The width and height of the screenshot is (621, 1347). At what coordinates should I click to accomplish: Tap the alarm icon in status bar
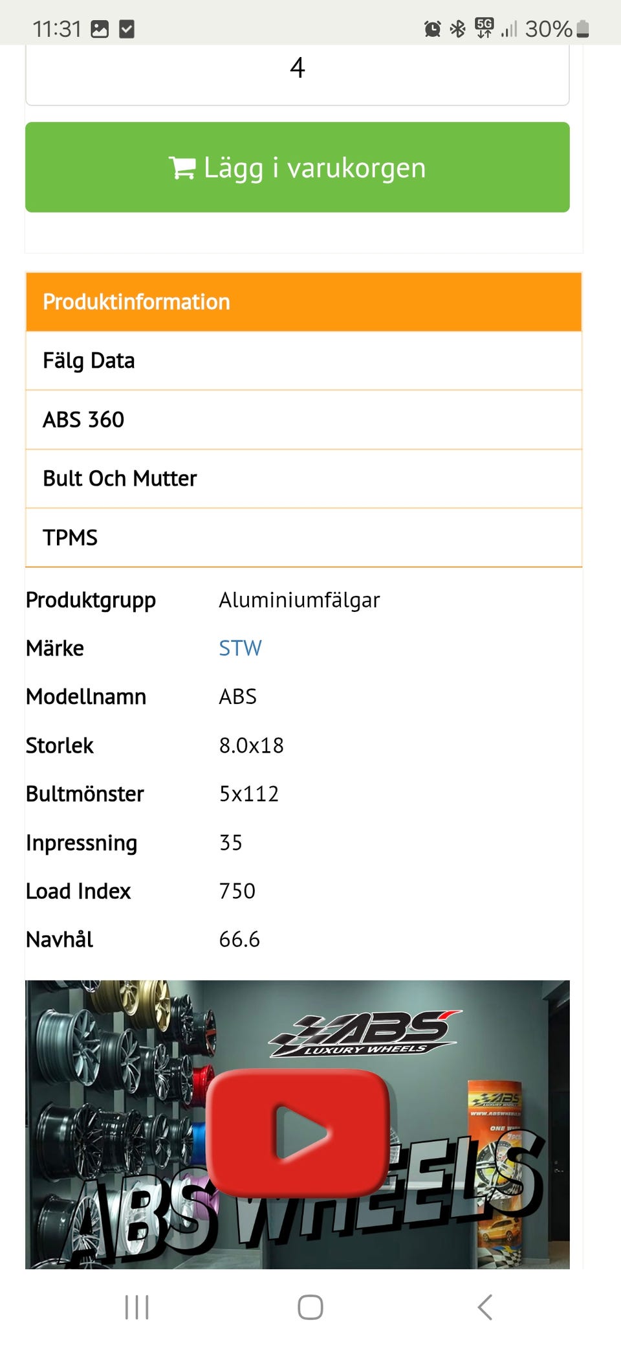click(x=432, y=28)
